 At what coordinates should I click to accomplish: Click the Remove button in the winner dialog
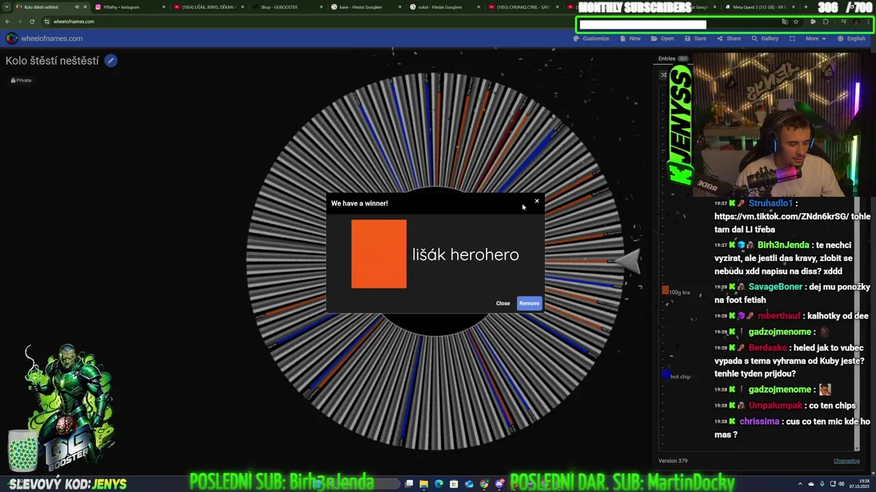[529, 303]
